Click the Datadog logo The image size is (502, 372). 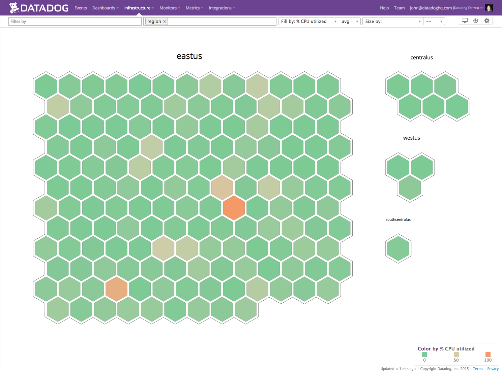[39, 8]
